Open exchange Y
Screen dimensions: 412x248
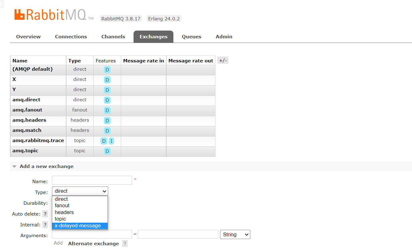(14, 90)
